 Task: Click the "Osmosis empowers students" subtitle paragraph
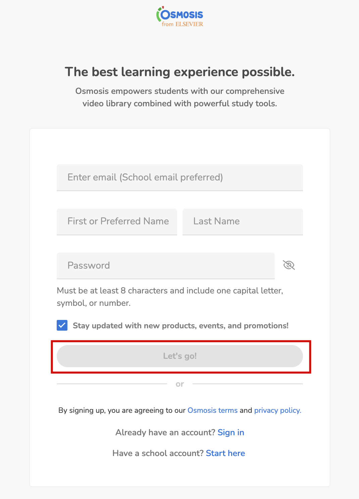[179, 97]
